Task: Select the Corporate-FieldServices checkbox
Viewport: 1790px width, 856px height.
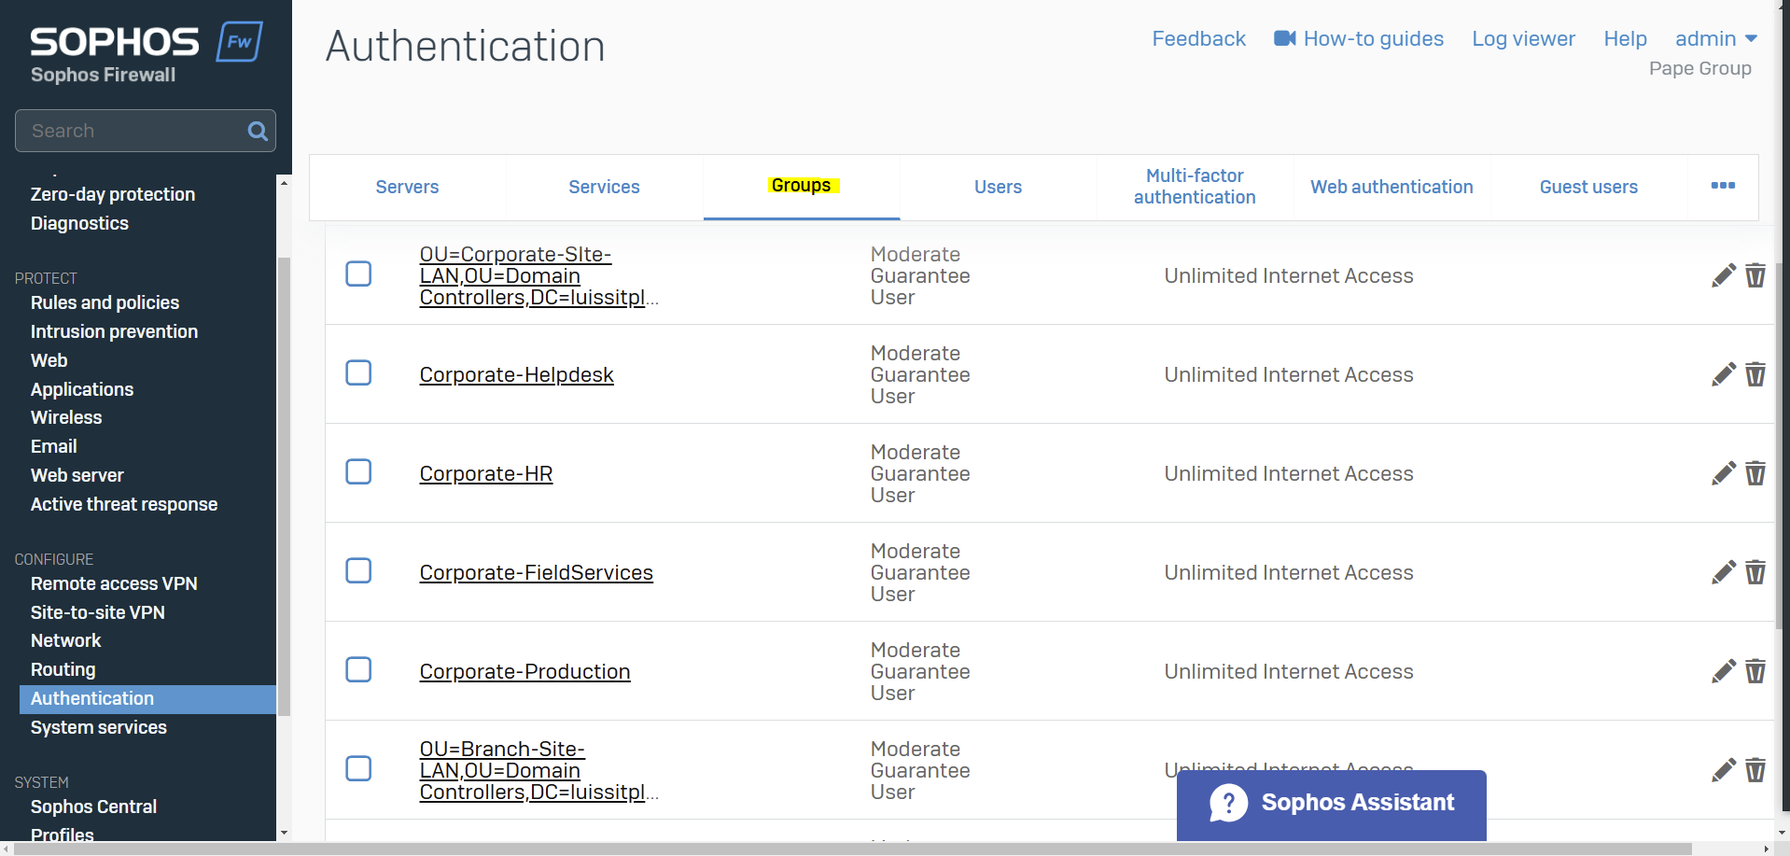Action: coord(358,570)
